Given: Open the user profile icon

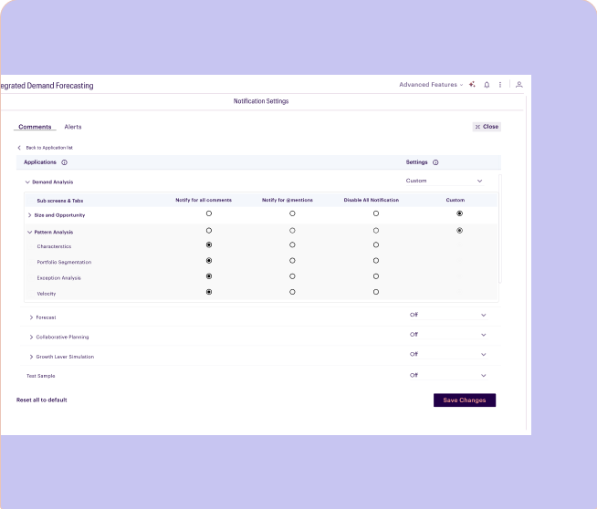Looking at the screenshot, I should tap(518, 85).
